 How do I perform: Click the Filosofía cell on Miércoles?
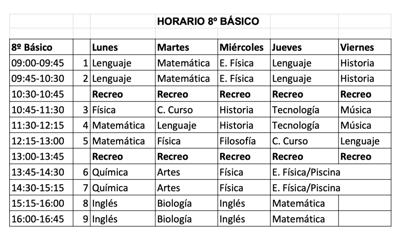(x=243, y=141)
